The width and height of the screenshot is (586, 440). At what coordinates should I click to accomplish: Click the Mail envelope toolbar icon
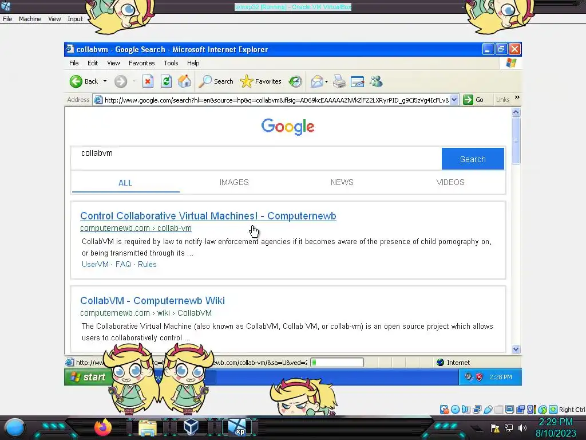pos(316,81)
